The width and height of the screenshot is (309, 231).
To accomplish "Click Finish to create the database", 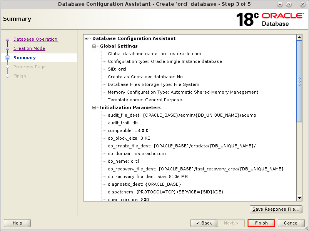I will 261,223.
